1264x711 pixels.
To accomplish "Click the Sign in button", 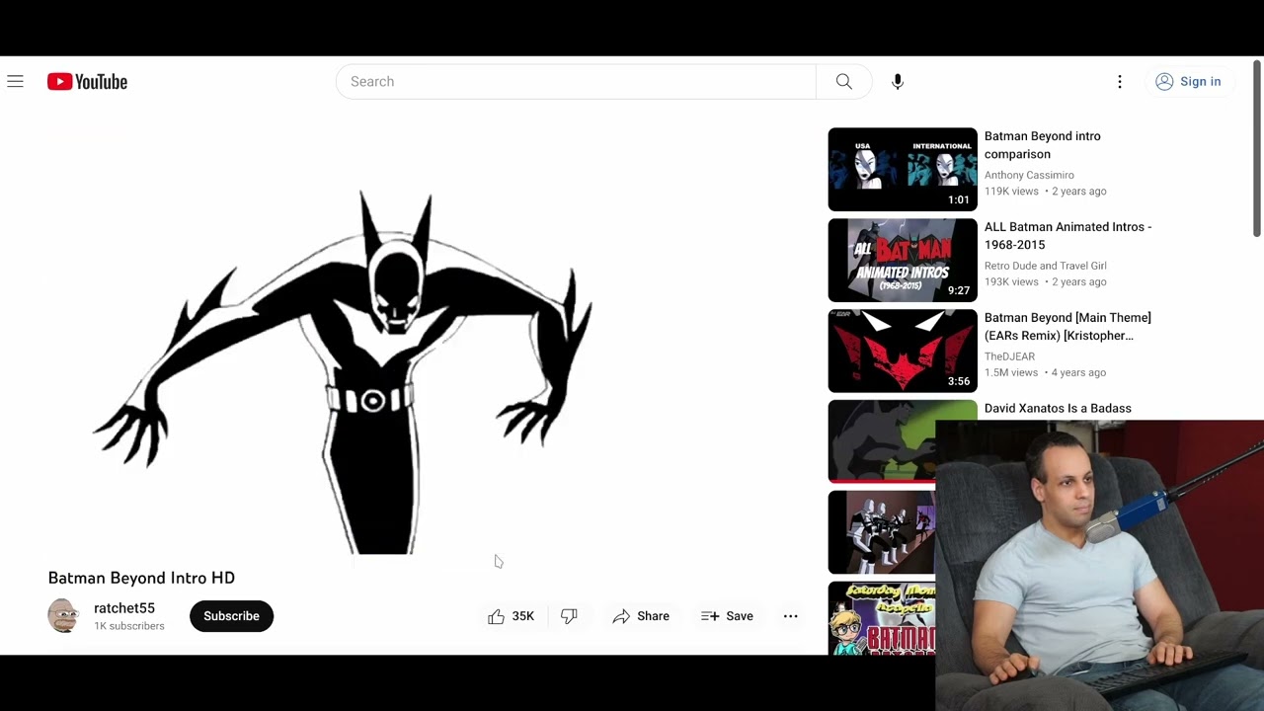I will (1189, 82).
